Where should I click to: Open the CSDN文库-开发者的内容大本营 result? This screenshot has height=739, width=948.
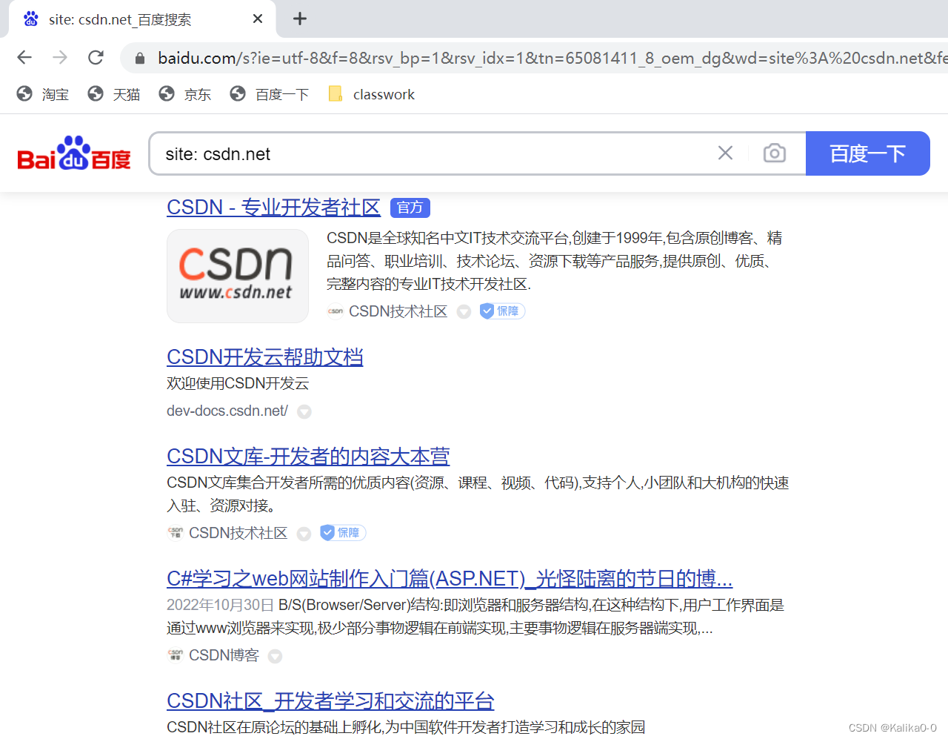308,457
